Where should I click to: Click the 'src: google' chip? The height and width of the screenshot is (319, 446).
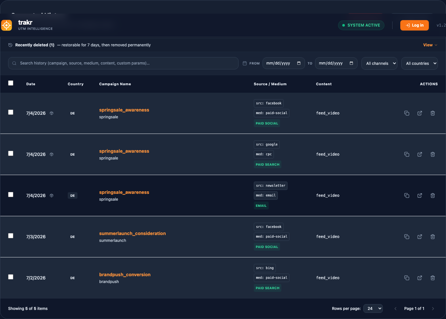[x=267, y=145]
